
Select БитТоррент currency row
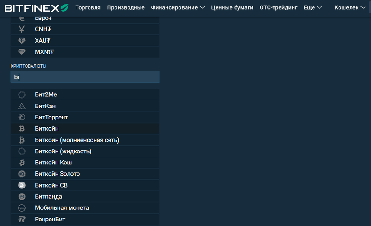pyautogui.click(x=85, y=117)
